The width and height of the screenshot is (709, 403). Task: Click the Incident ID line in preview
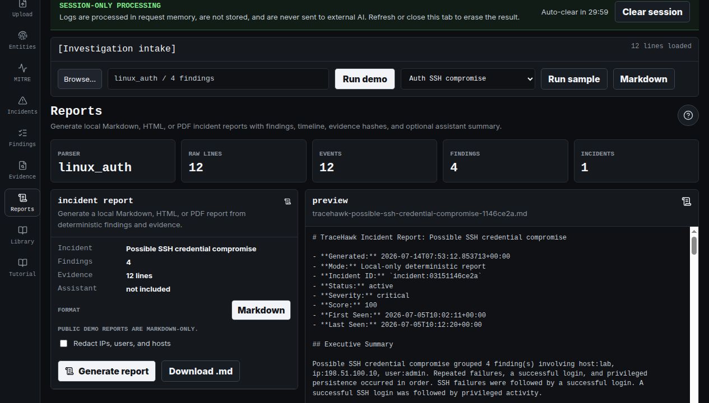coord(397,276)
